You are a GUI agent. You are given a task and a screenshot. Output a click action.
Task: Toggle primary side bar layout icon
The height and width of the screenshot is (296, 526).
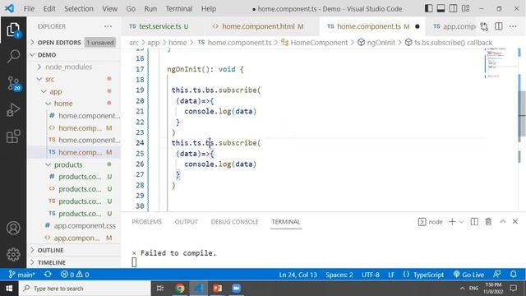click(x=428, y=8)
